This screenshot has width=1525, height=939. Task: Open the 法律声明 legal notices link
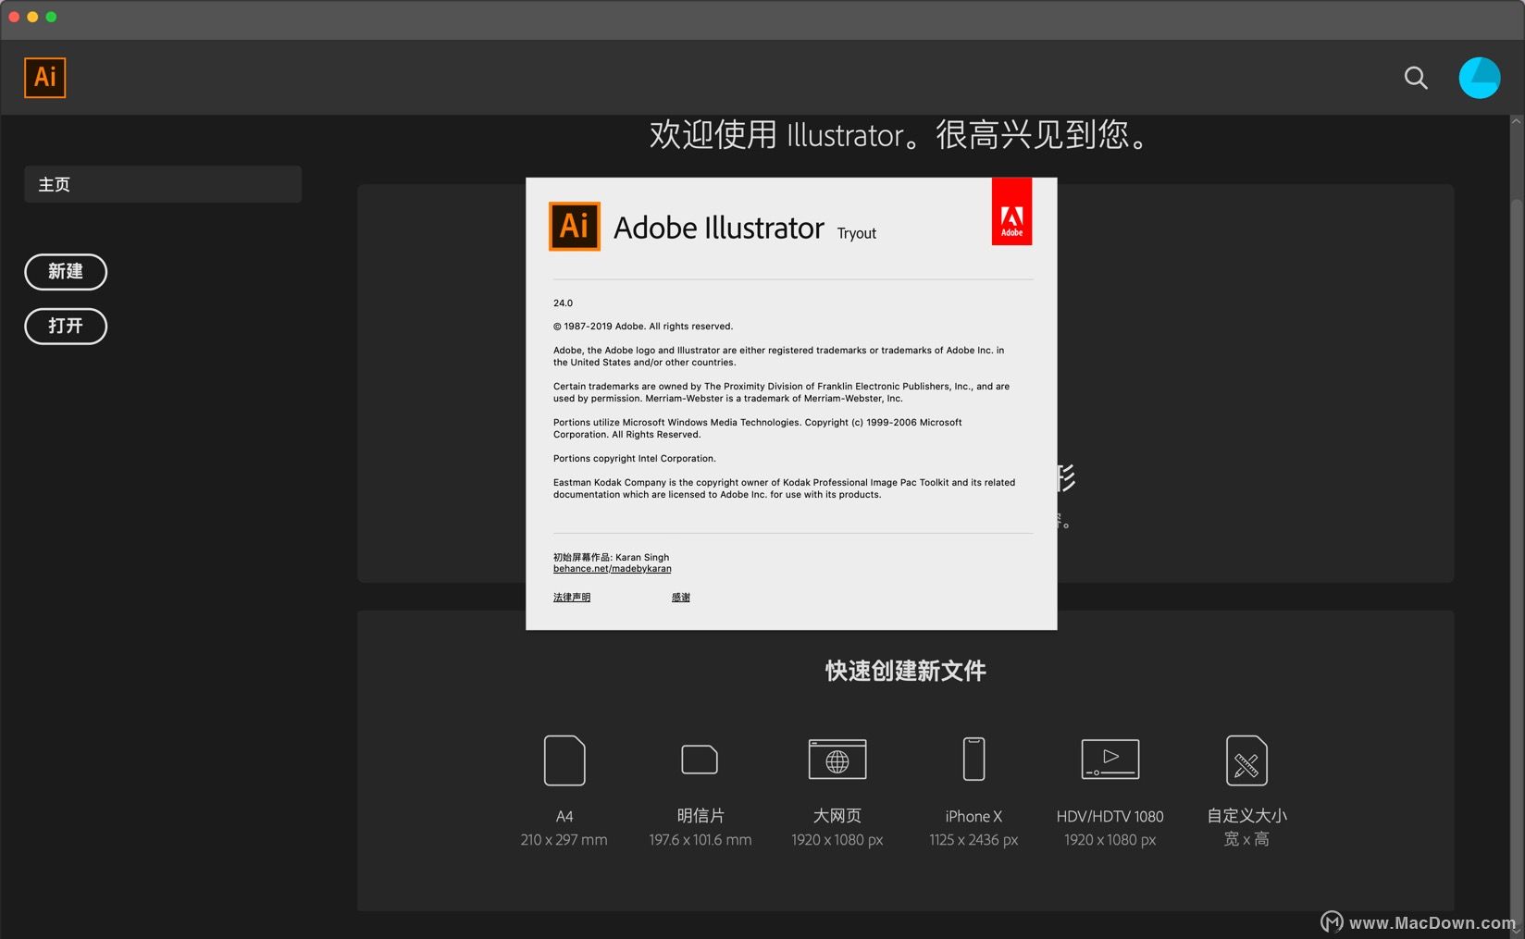coord(572,598)
